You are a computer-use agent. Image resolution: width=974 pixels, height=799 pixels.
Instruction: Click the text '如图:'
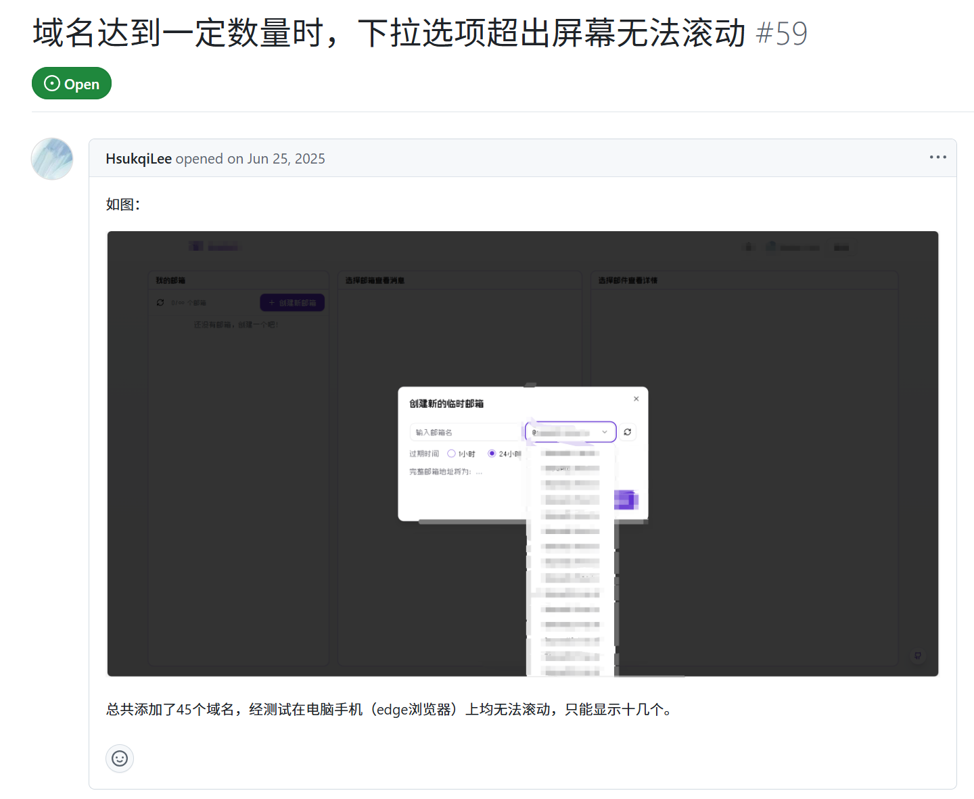pyautogui.click(x=123, y=204)
